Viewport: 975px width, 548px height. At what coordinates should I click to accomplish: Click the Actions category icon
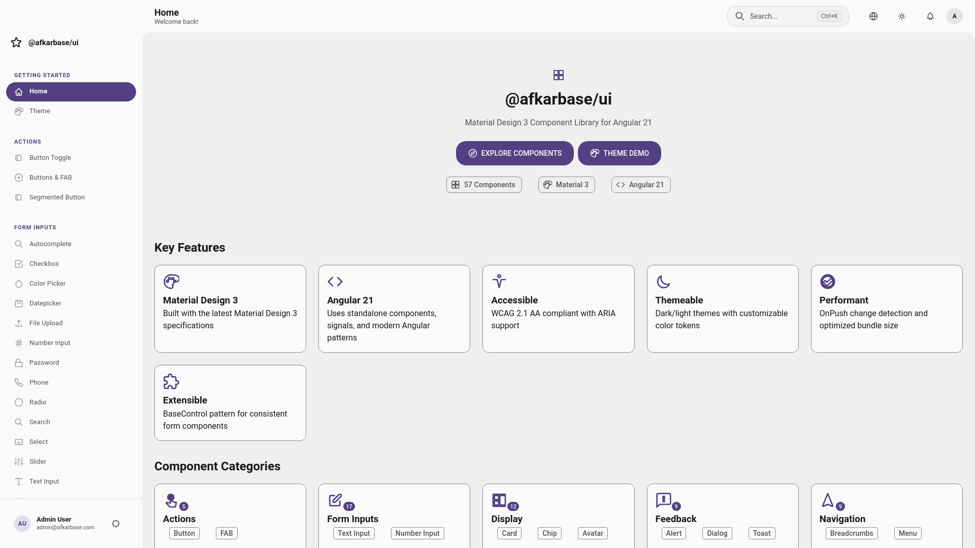coord(171,500)
